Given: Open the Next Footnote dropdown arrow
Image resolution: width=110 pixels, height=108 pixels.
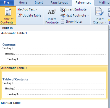Looking at the screenshot, I should click(x=88, y=15).
